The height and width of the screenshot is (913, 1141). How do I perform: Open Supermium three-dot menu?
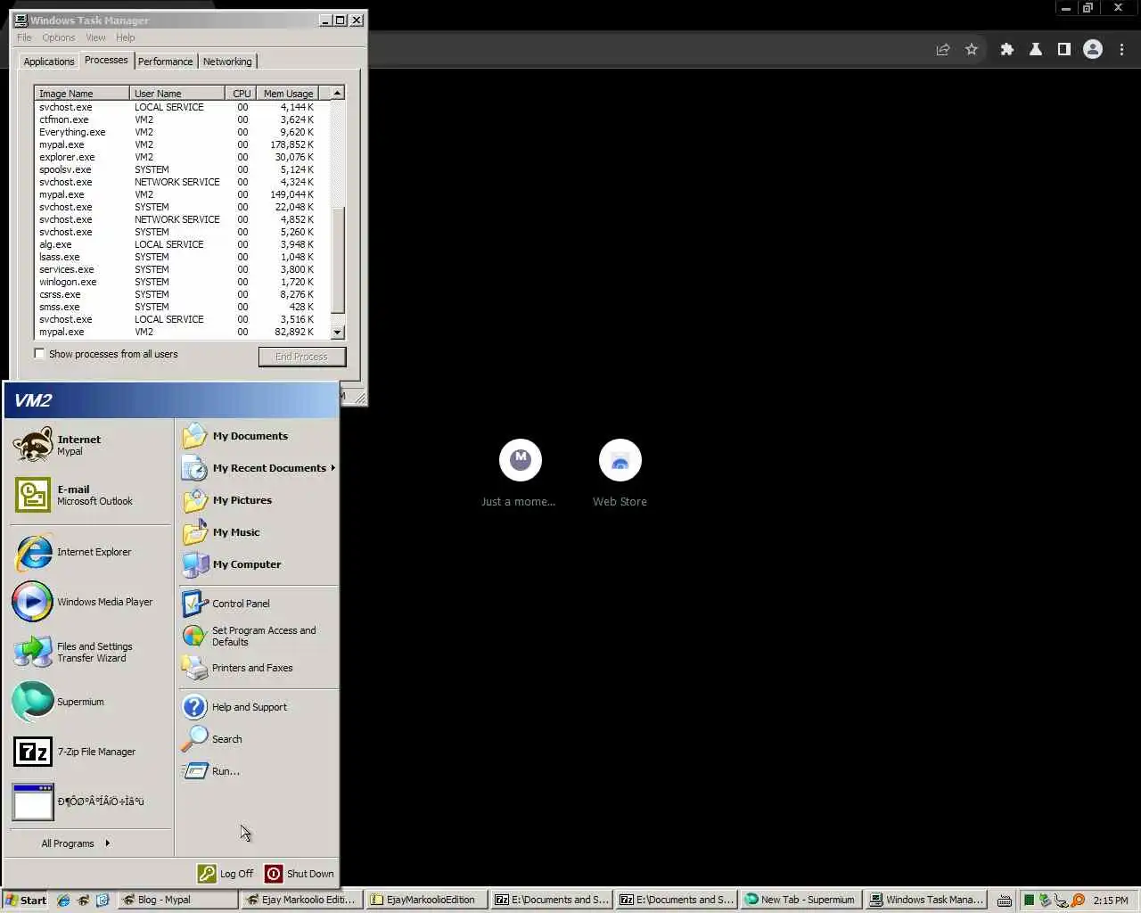(1121, 50)
